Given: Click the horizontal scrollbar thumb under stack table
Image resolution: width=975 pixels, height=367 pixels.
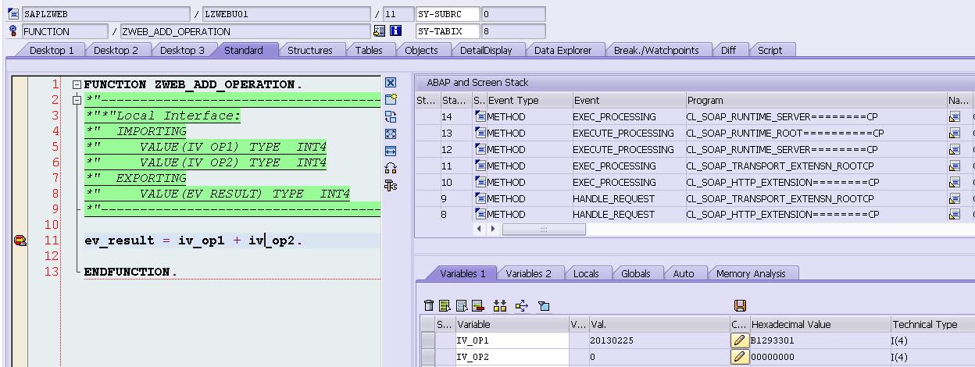Looking at the screenshot, I should [x=544, y=230].
